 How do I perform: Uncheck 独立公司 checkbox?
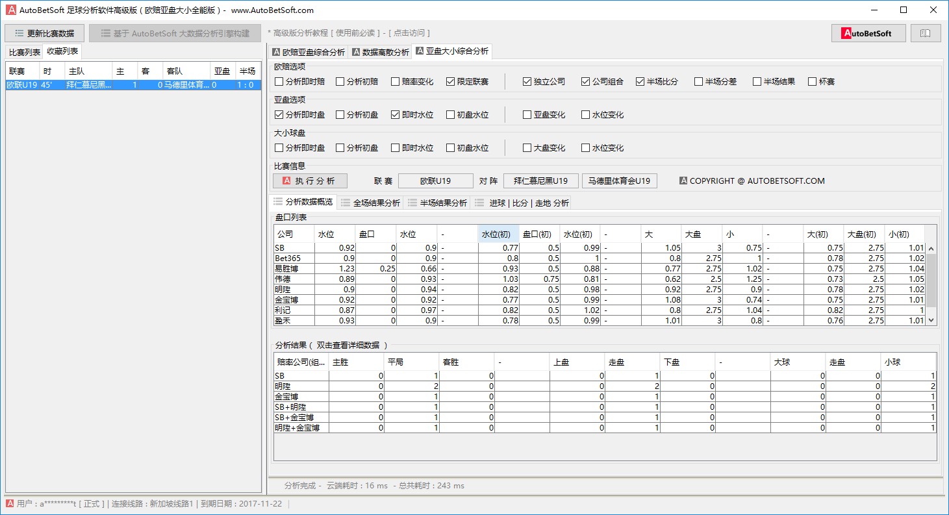(544, 82)
